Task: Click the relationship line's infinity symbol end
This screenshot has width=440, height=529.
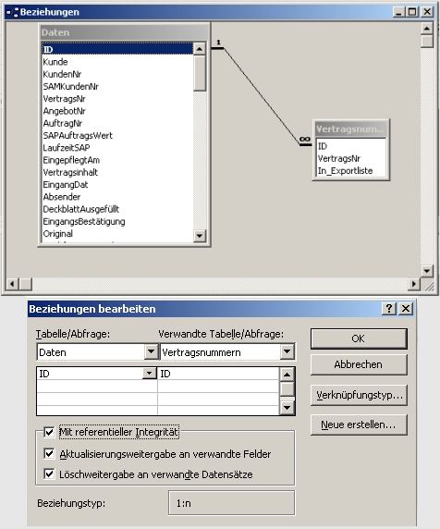Action: (305, 141)
